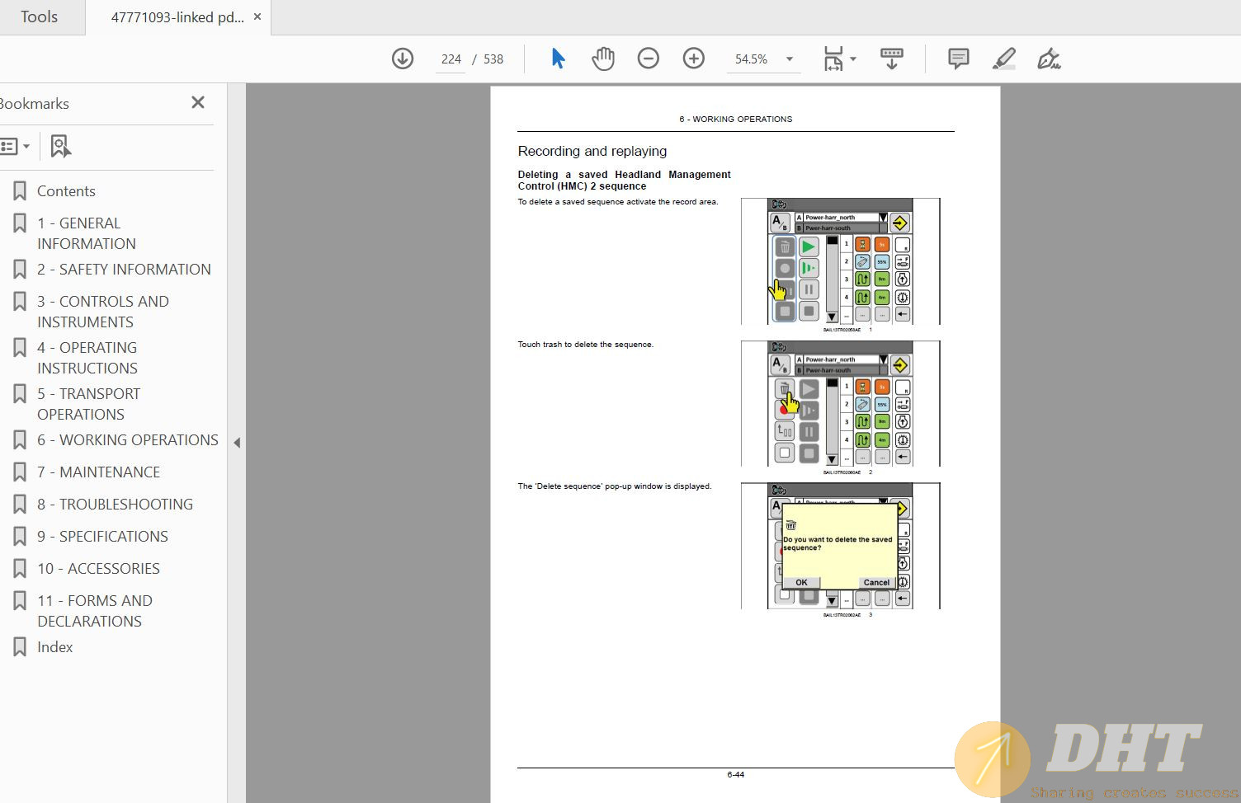This screenshot has width=1241, height=803.
Task: Open the bookmarks options menu dropdown
Action: [x=15, y=146]
